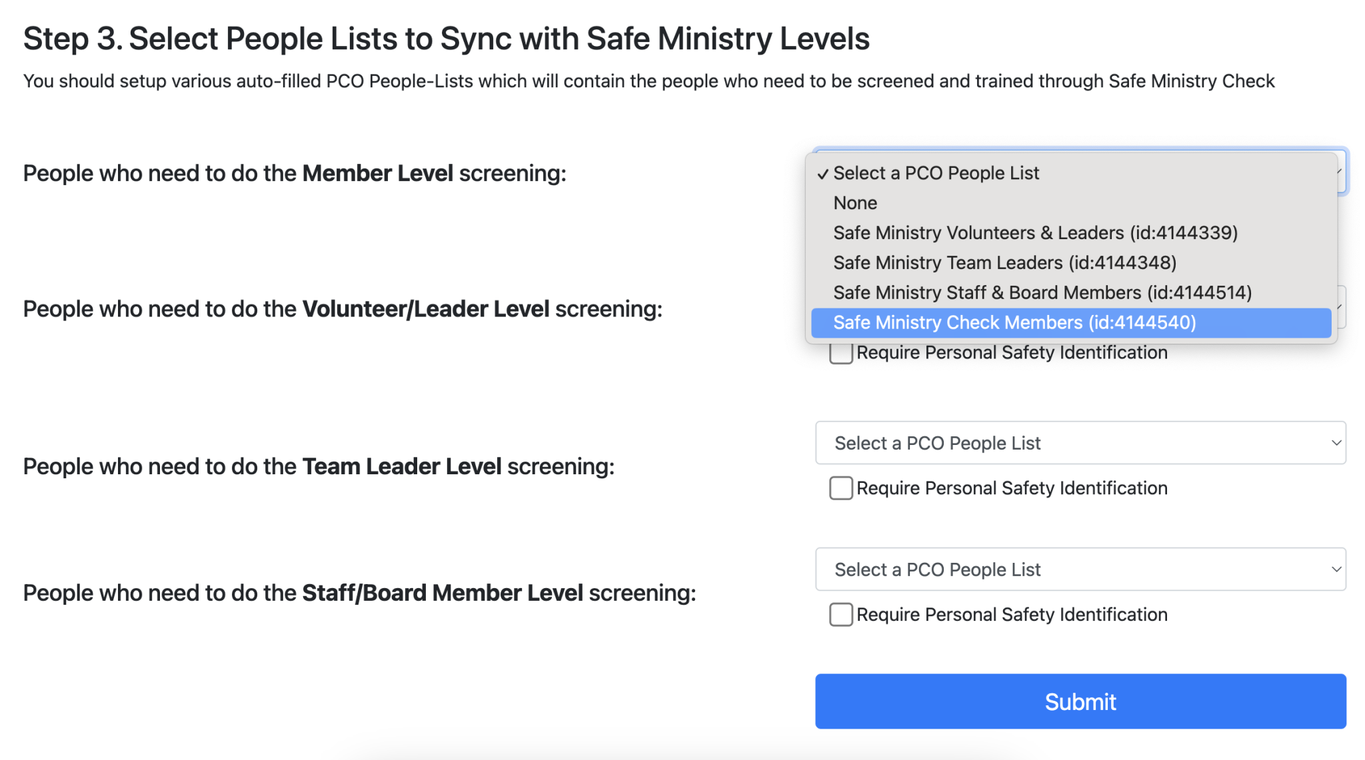
Task: Click the Step 3 heading text
Action: 447,38
